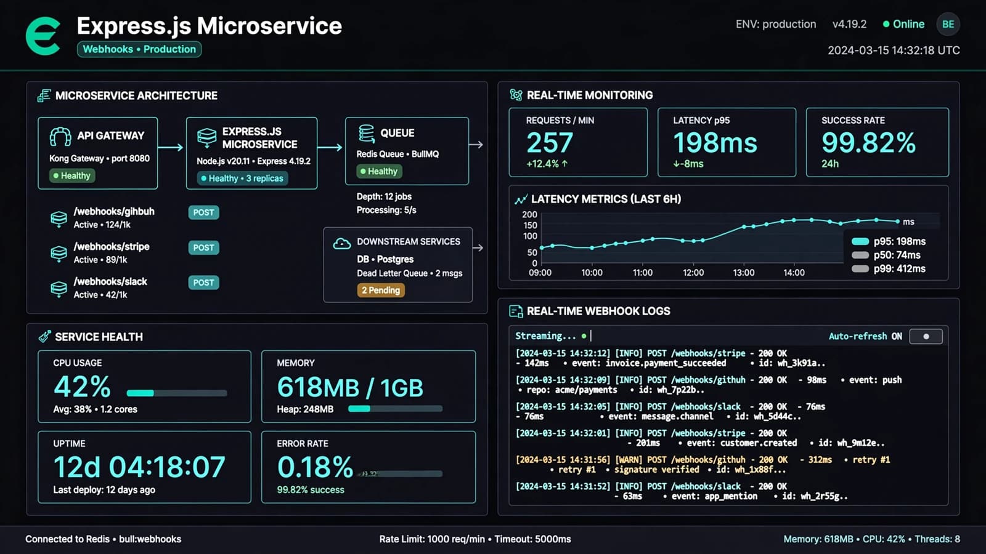Click the Queue Healthy badge

[379, 172]
